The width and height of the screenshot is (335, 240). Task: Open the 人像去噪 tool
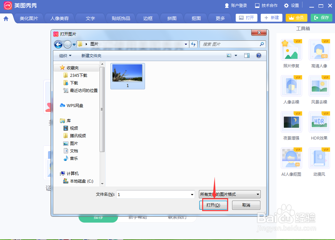[x=291, y=90]
